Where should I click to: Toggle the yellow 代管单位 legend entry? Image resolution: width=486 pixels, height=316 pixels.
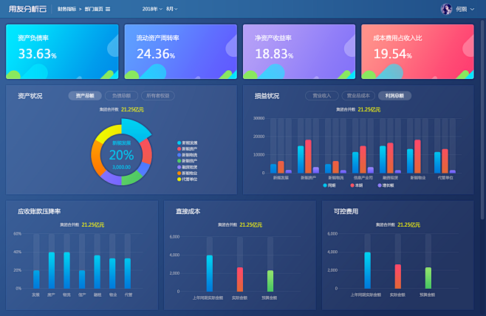(x=187, y=179)
